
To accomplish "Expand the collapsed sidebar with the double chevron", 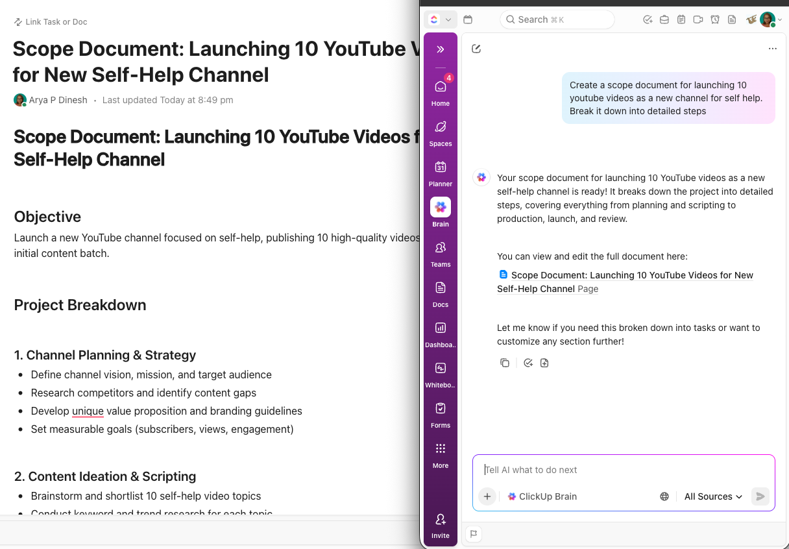I will pos(440,48).
